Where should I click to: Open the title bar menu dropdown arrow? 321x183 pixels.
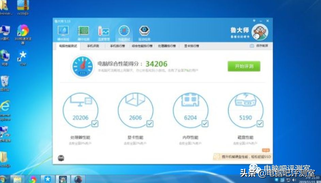coord(254,21)
